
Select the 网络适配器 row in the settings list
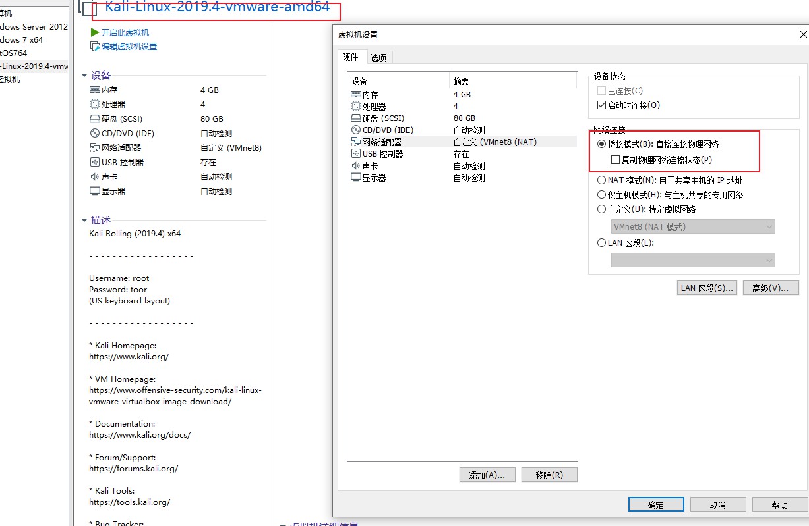(x=462, y=142)
